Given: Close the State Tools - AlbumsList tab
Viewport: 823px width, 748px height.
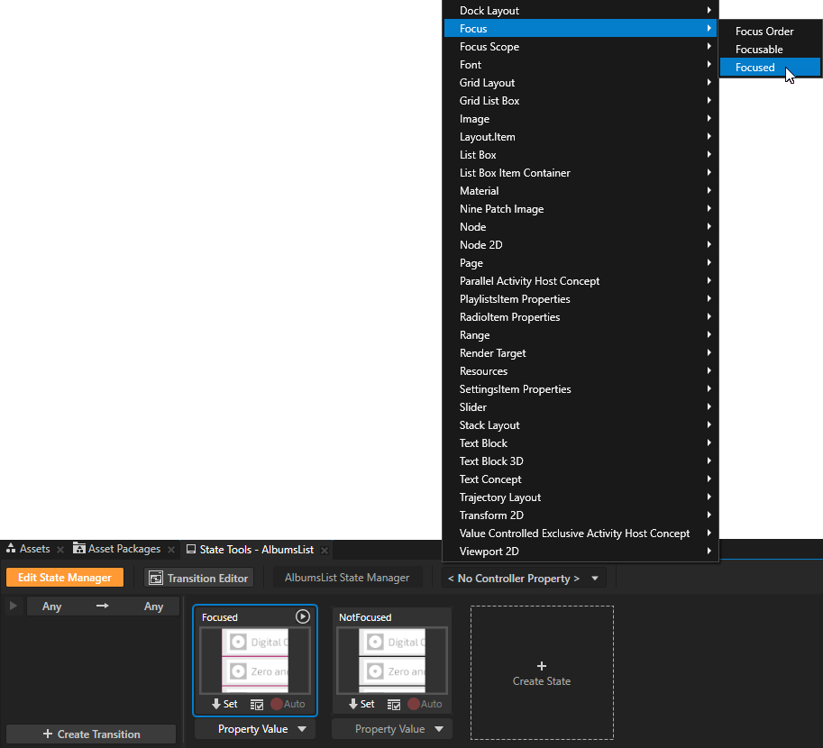Looking at the screenshot, I should click(325, 550).
